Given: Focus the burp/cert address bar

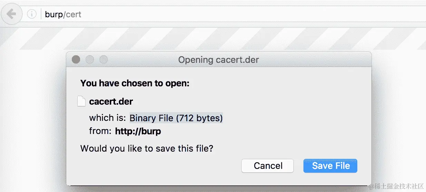Looking at the screenshot, I should click(207, 15).
